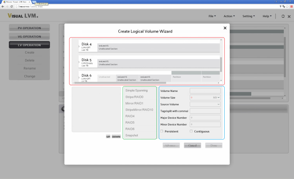Check the Contiguous option
This screenshot has width=294, height=179.
[x=191, y=131]
